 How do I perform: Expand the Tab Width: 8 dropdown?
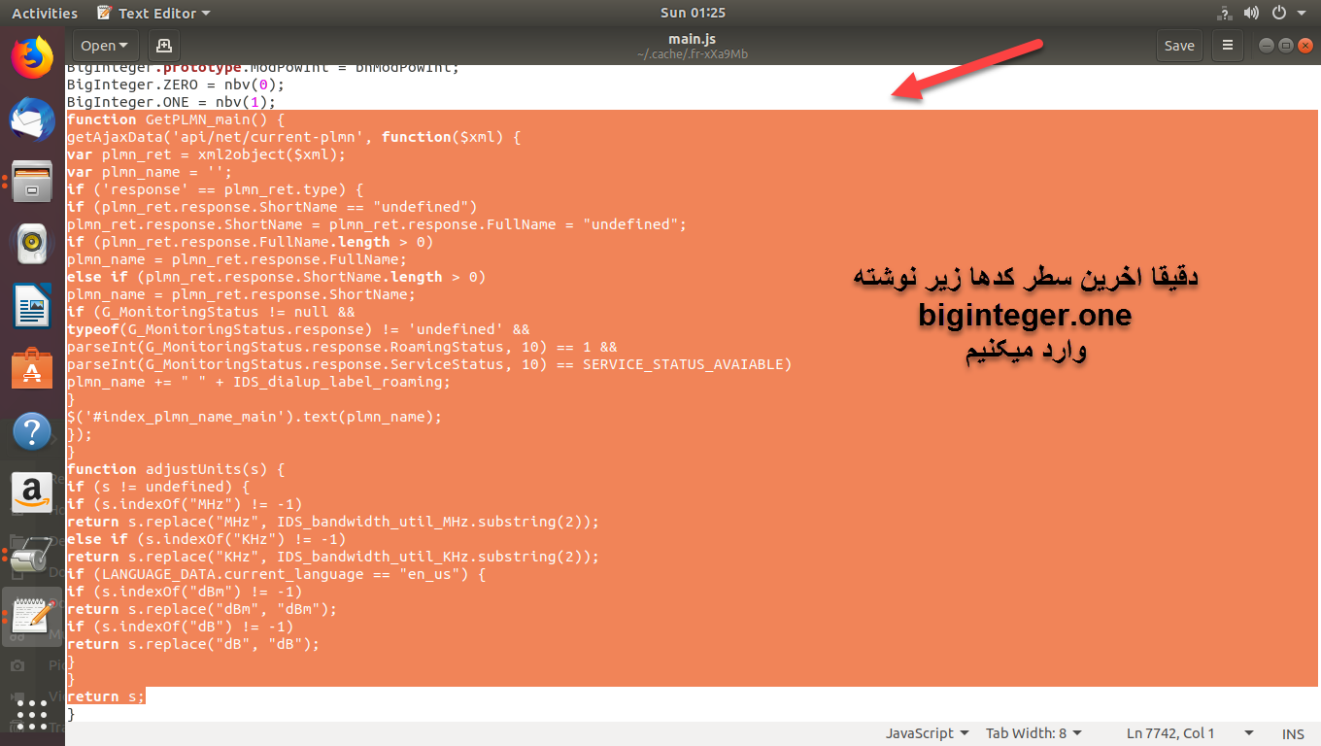tap(1033, 733)
